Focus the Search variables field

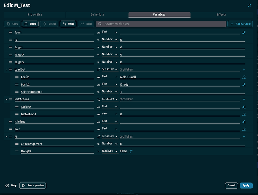pos(161,24)
